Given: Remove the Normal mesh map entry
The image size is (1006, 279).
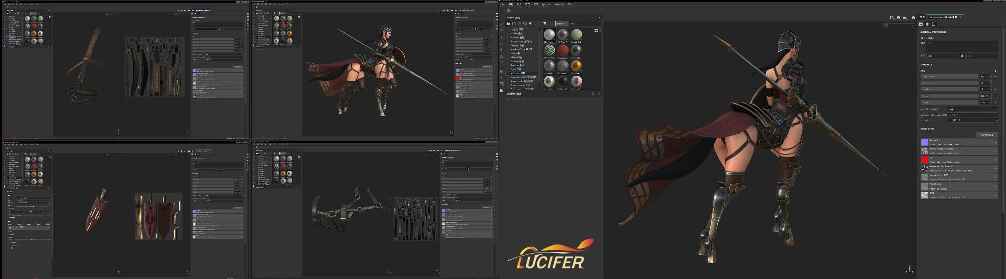Looking at the screenshot, I should pyautogui.click(x=995, y=143).
